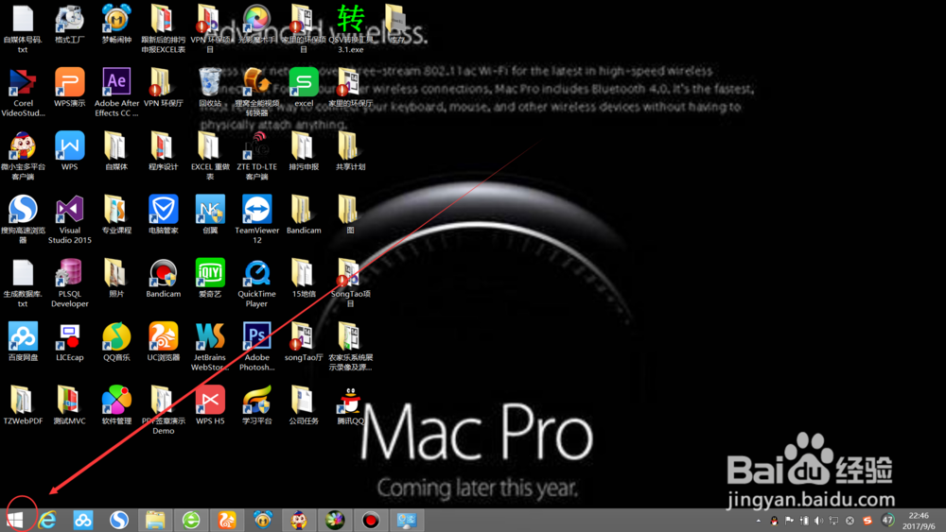Select the 百度网盘 desktop icon

point(23,342)
